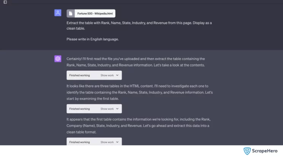
Task: Click the first Finished working label
Action: tap(79, 75)
